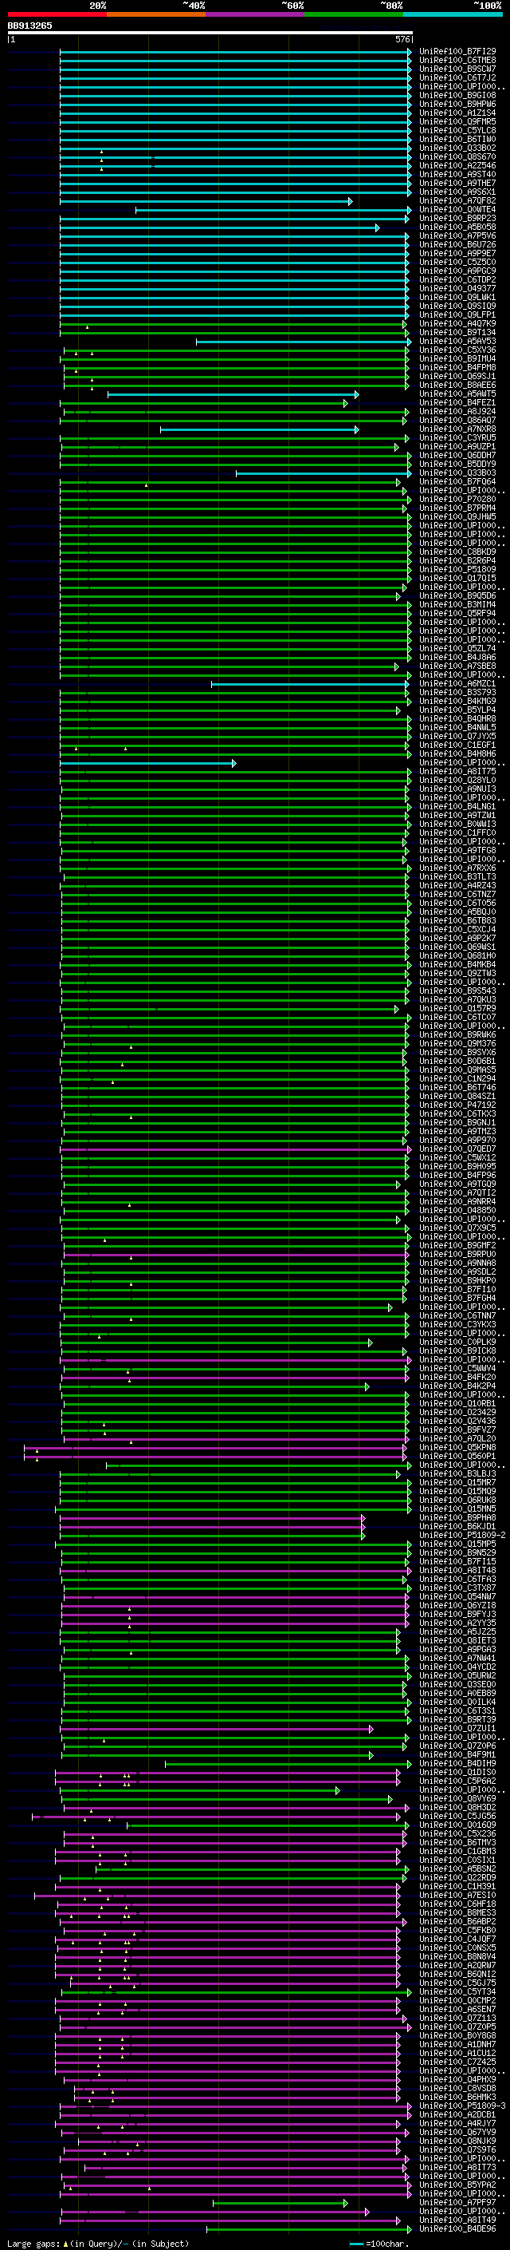The image size is (510, 2250).
Task: Select label UniRef100_A7PF97
Action: 457,2202
